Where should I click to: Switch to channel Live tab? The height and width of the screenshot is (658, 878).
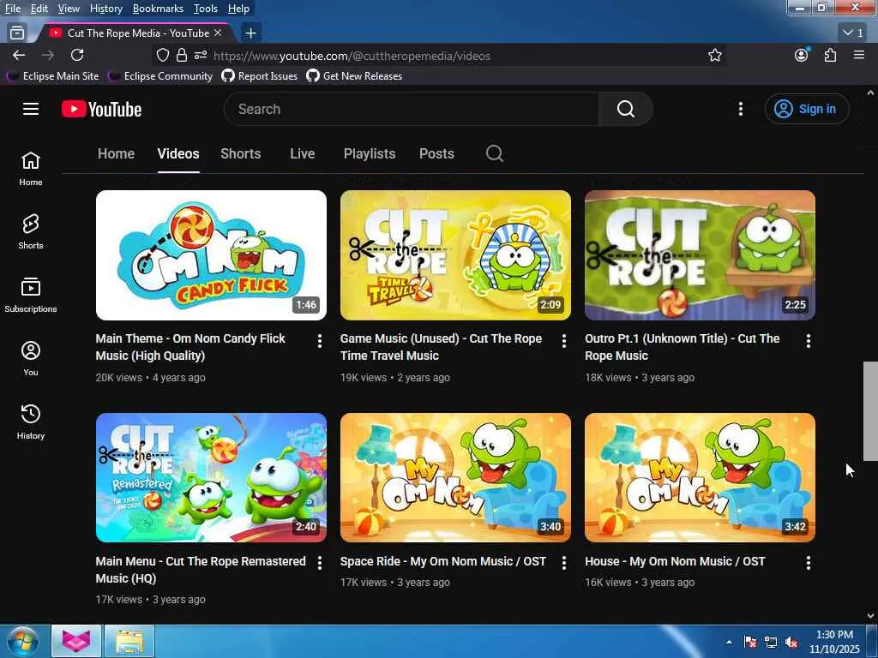tap(303, 153)
